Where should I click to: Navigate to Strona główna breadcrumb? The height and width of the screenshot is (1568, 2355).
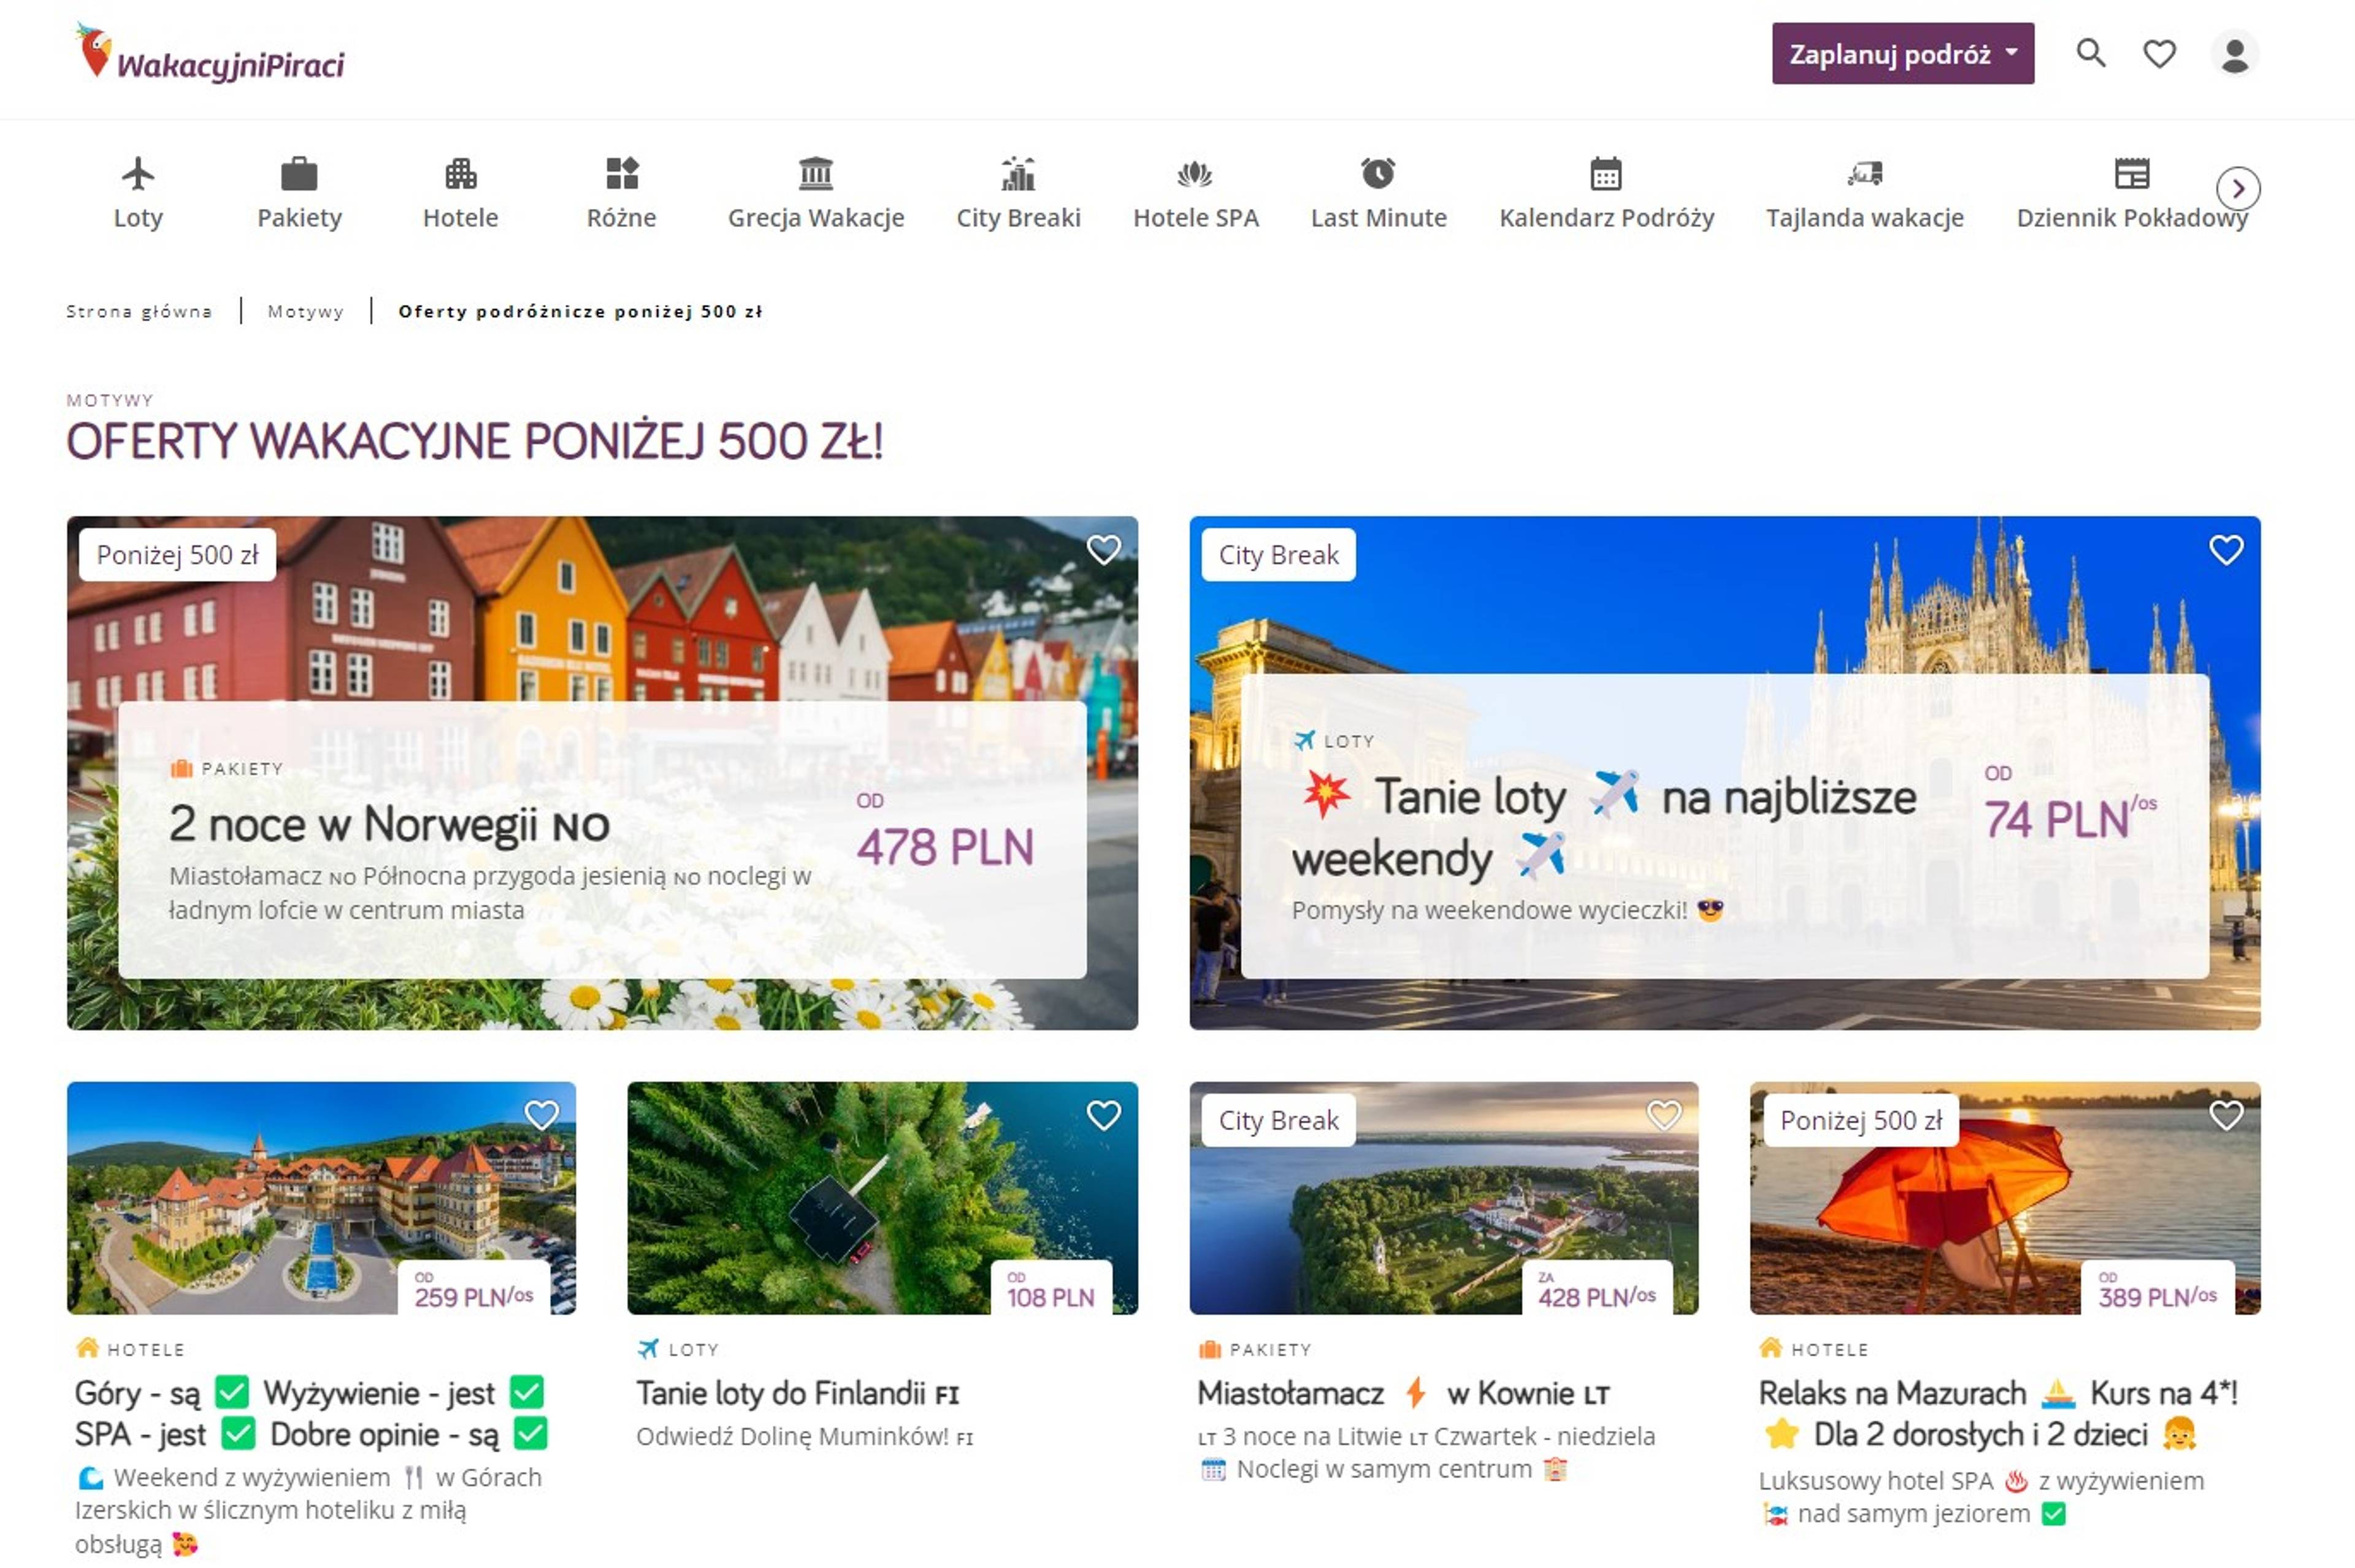coord(139,311)
